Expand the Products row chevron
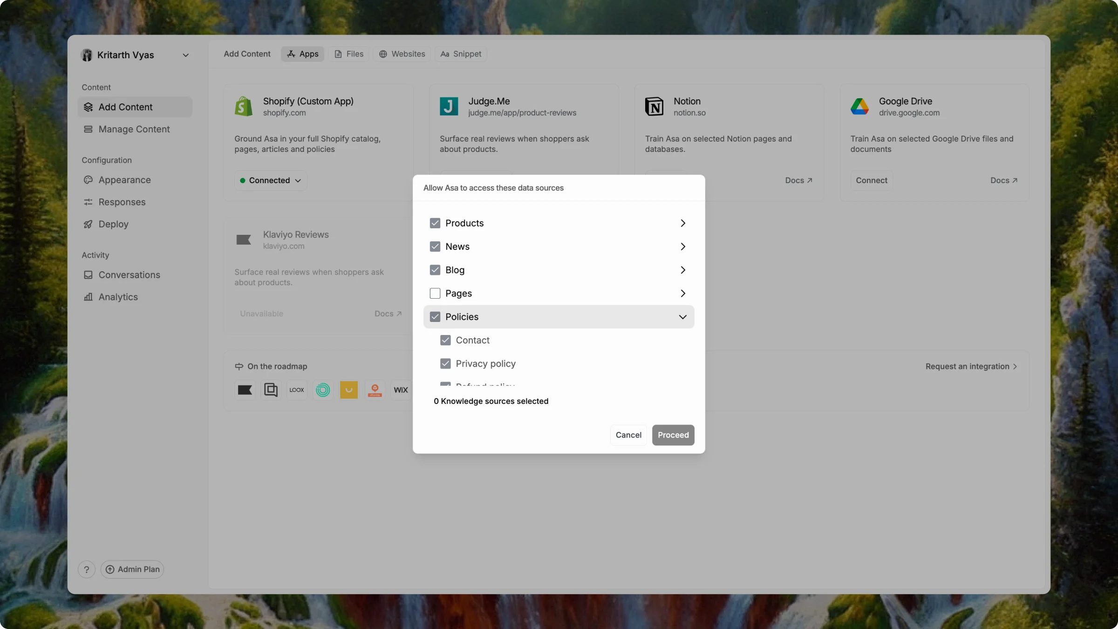Screen dimensions: 1118x629 (683, 223)
